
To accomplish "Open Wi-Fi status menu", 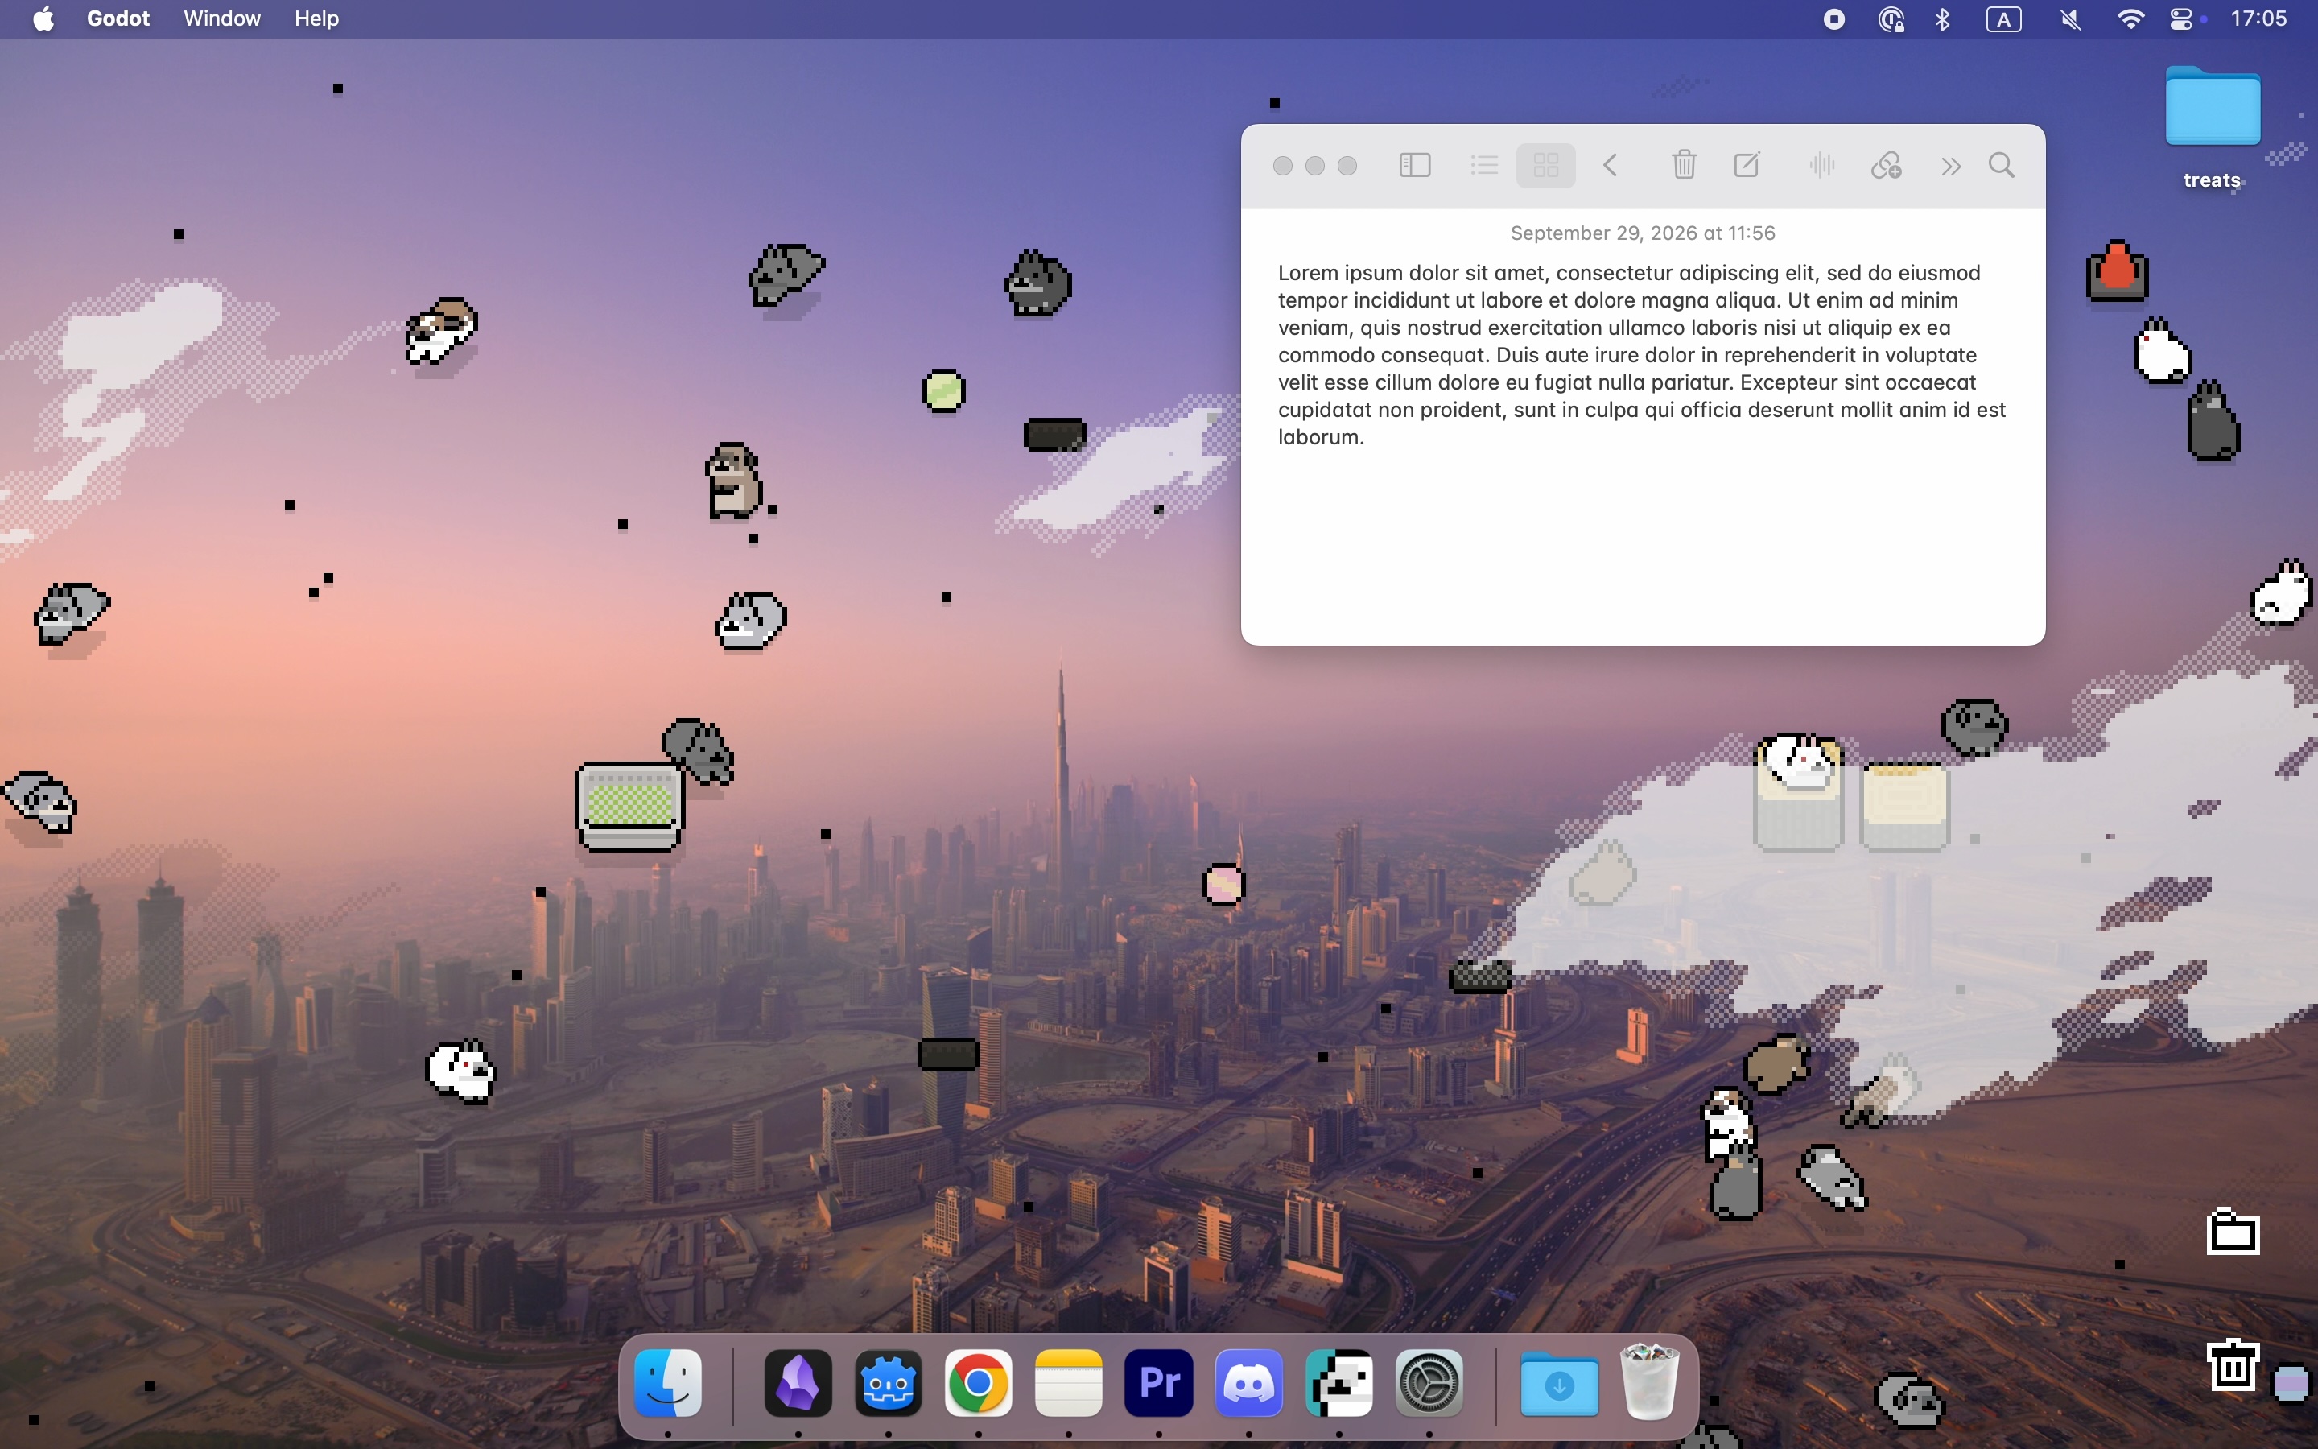I will point(2130,19).
